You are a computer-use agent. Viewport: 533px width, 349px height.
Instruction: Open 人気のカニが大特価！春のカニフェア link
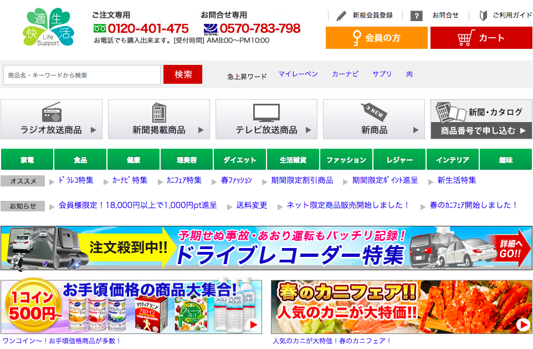332,341
